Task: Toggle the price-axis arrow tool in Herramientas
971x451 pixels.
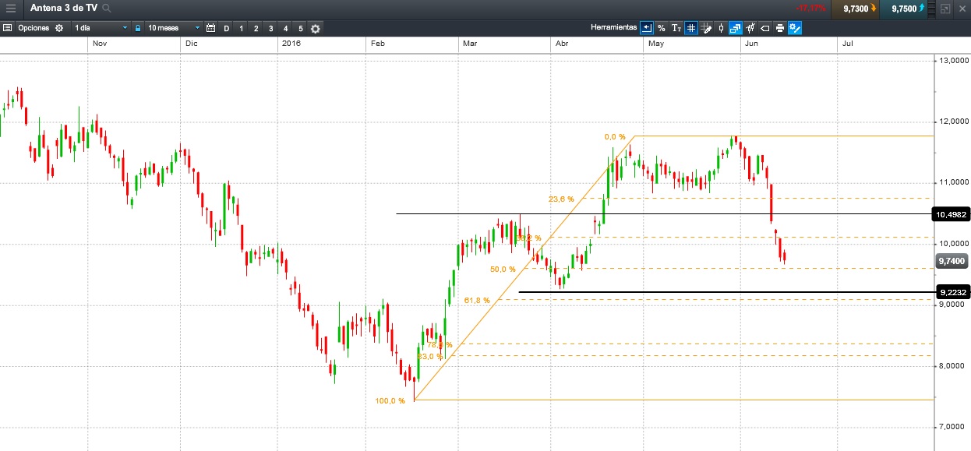Action: click(x=647, y=28)
